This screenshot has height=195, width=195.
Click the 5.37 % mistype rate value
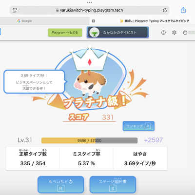click(86, 163)
